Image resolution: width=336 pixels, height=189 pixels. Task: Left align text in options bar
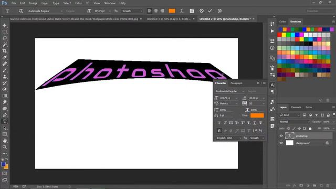pyautogui.click(x=149, y=10)
